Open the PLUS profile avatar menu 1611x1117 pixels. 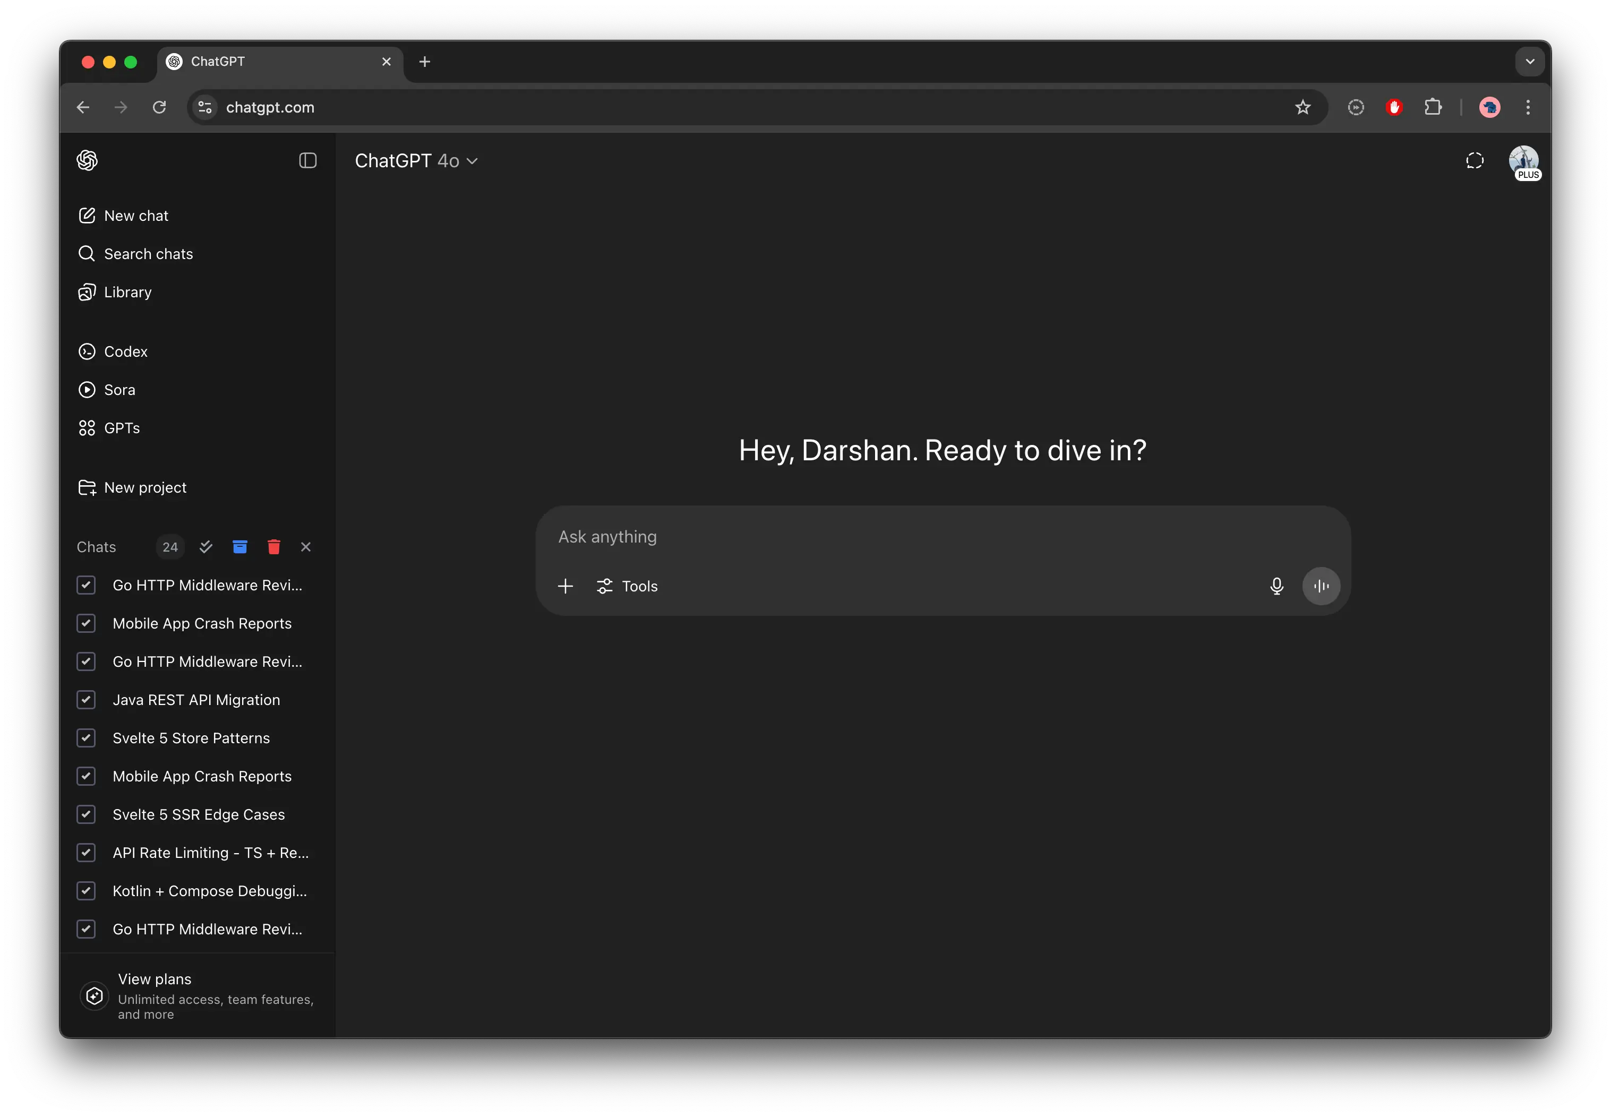1523,162
